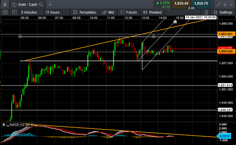The width and height of the screenshot is (236, 145).
Task: Click the 13 Jan 2021 16:30:00 date label
Action: (x=201, y=17)
